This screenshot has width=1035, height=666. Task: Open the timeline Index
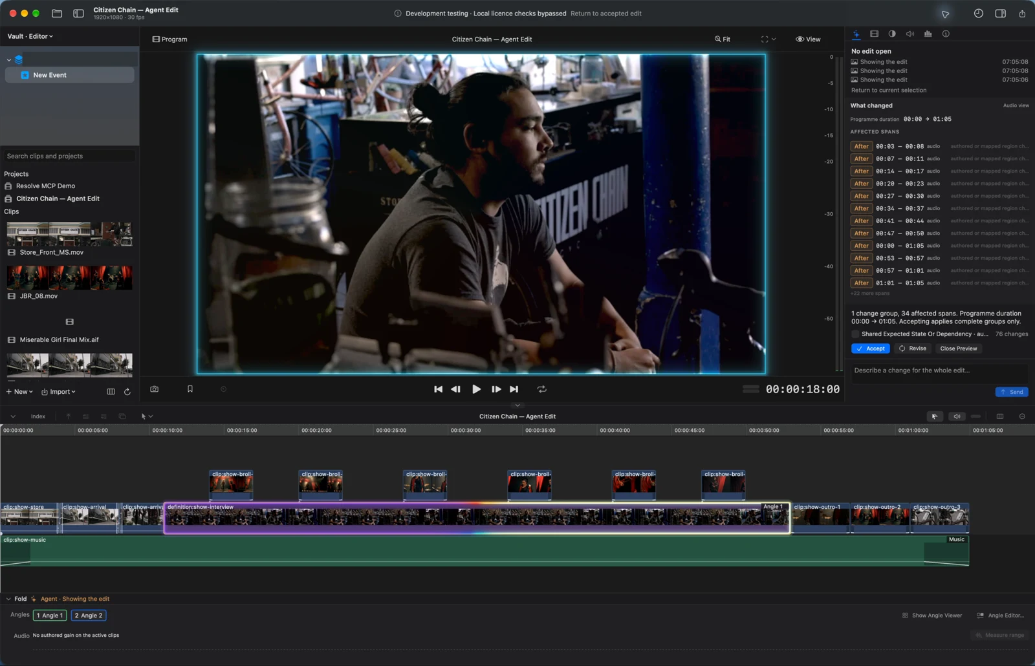[x=38, y=416]
